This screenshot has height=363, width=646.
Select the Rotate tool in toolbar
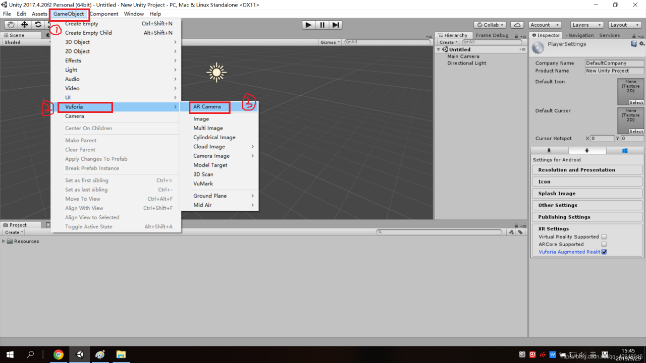38,25
